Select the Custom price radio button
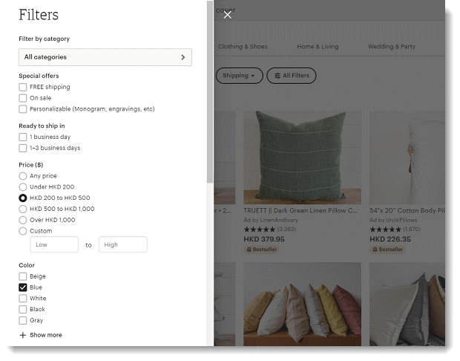460x361 pixels. pyautogui.click(x=23, y=231)
